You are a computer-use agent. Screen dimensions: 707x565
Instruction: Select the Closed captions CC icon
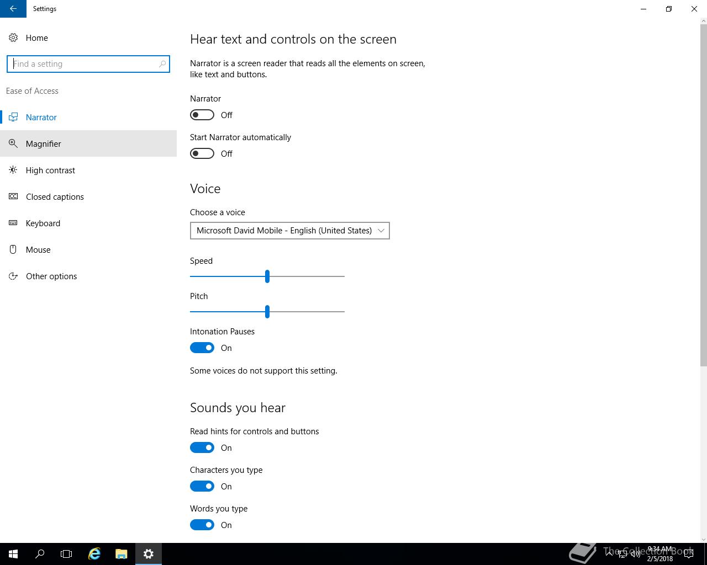click(13, 196)
